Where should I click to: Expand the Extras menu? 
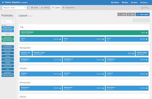(145, 2)
